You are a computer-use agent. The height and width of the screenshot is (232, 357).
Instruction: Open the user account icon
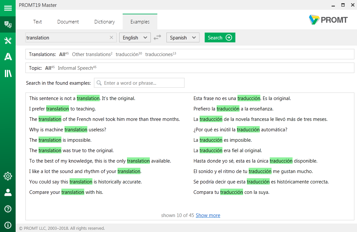[8, 193]
